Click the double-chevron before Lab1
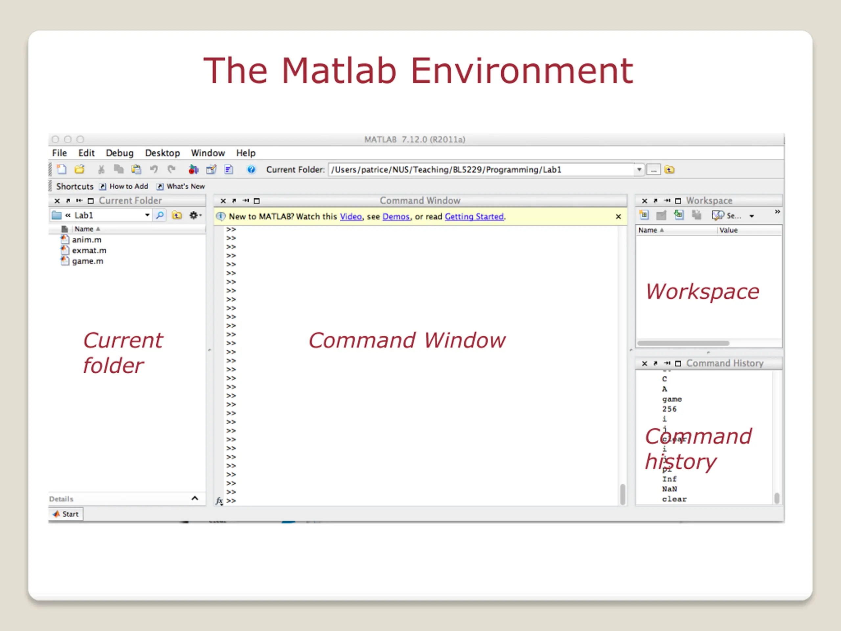841x631 pixels. point(68,215)
